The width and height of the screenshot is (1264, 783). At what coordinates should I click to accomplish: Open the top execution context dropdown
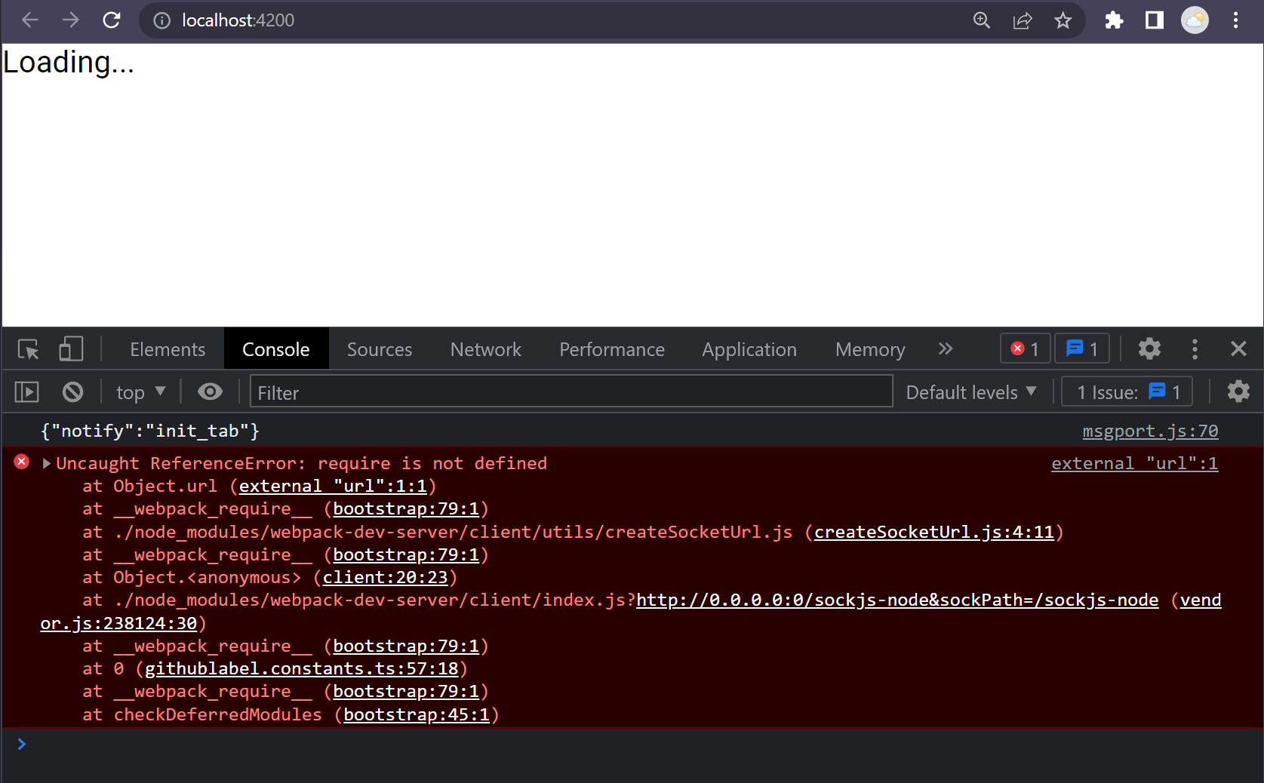click(140, 392)
